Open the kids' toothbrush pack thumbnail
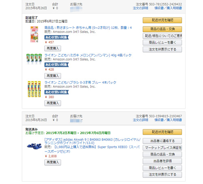This screenshot has height=184, width=203. coord(34,89)
